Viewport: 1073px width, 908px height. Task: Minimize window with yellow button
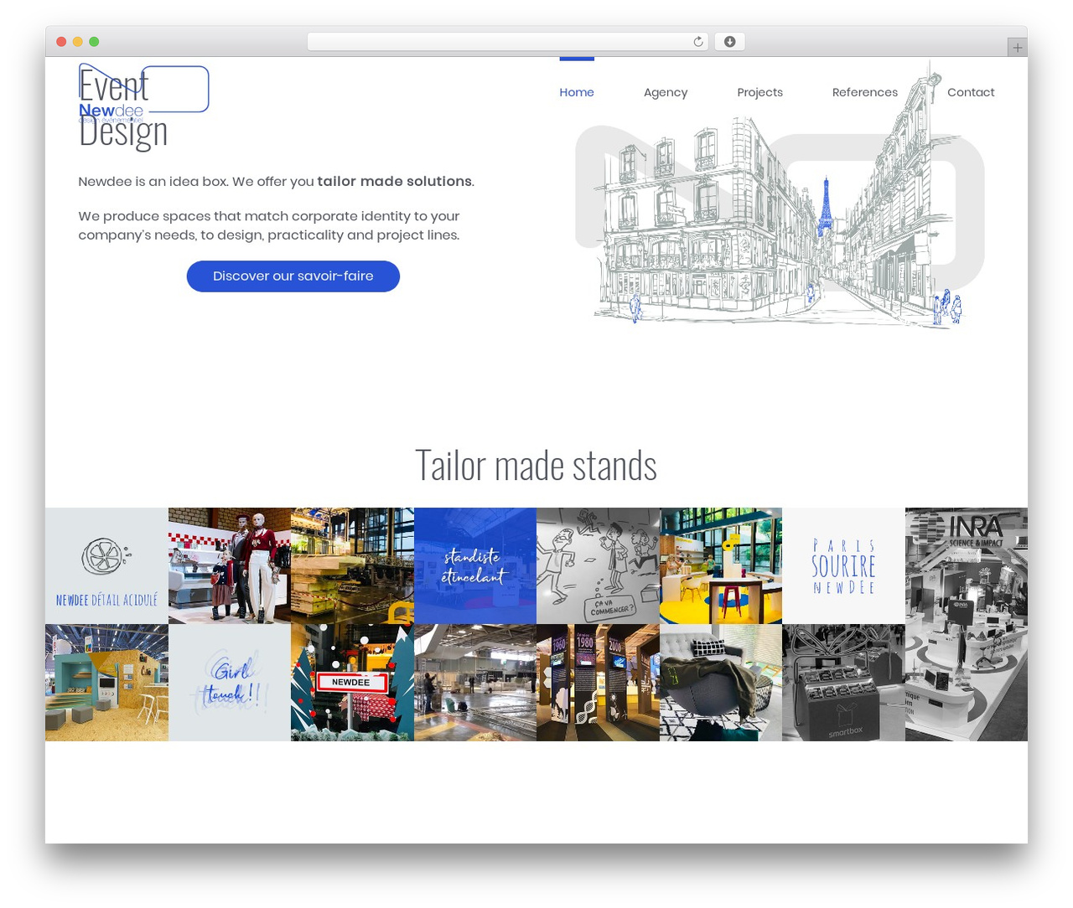(77, 42)
